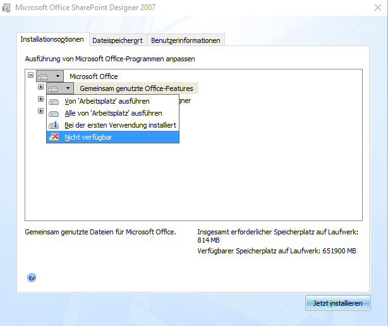Click the '814 MB' required space value
Viewport: 388px width, 326px height.
coord(209,240)
